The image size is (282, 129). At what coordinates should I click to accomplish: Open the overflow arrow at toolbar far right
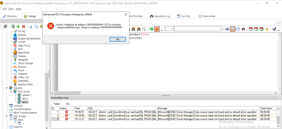point(279,30)
